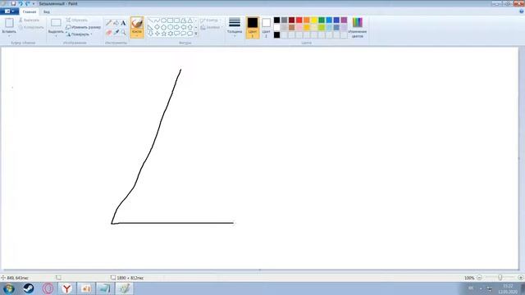Click the large Вставить clipboard button
The height and width of the screenshot is (295, 525).
pos(9,25)
